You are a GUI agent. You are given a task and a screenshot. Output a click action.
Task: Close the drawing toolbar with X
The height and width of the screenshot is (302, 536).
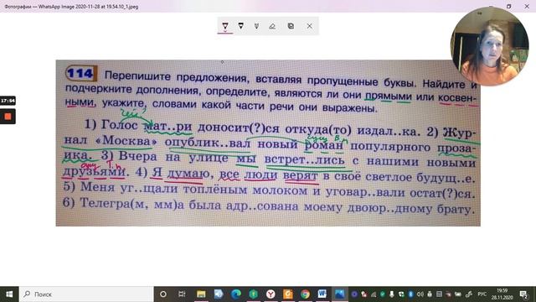tap(309, 26)
